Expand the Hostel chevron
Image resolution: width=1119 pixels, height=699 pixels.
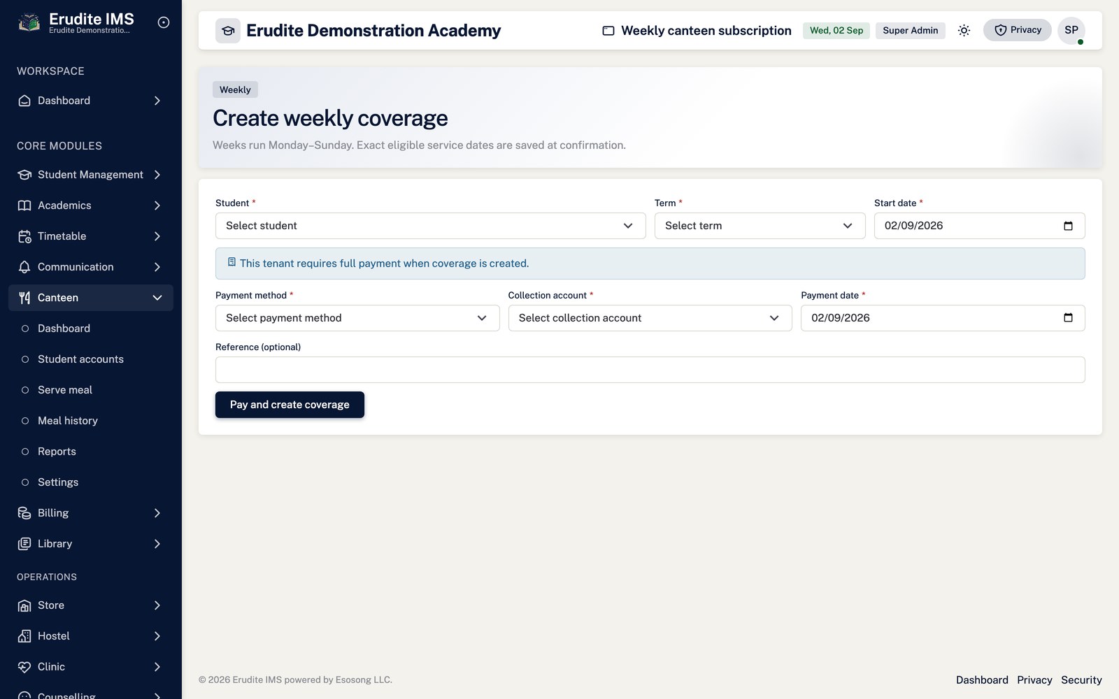[x=157, y=636]
